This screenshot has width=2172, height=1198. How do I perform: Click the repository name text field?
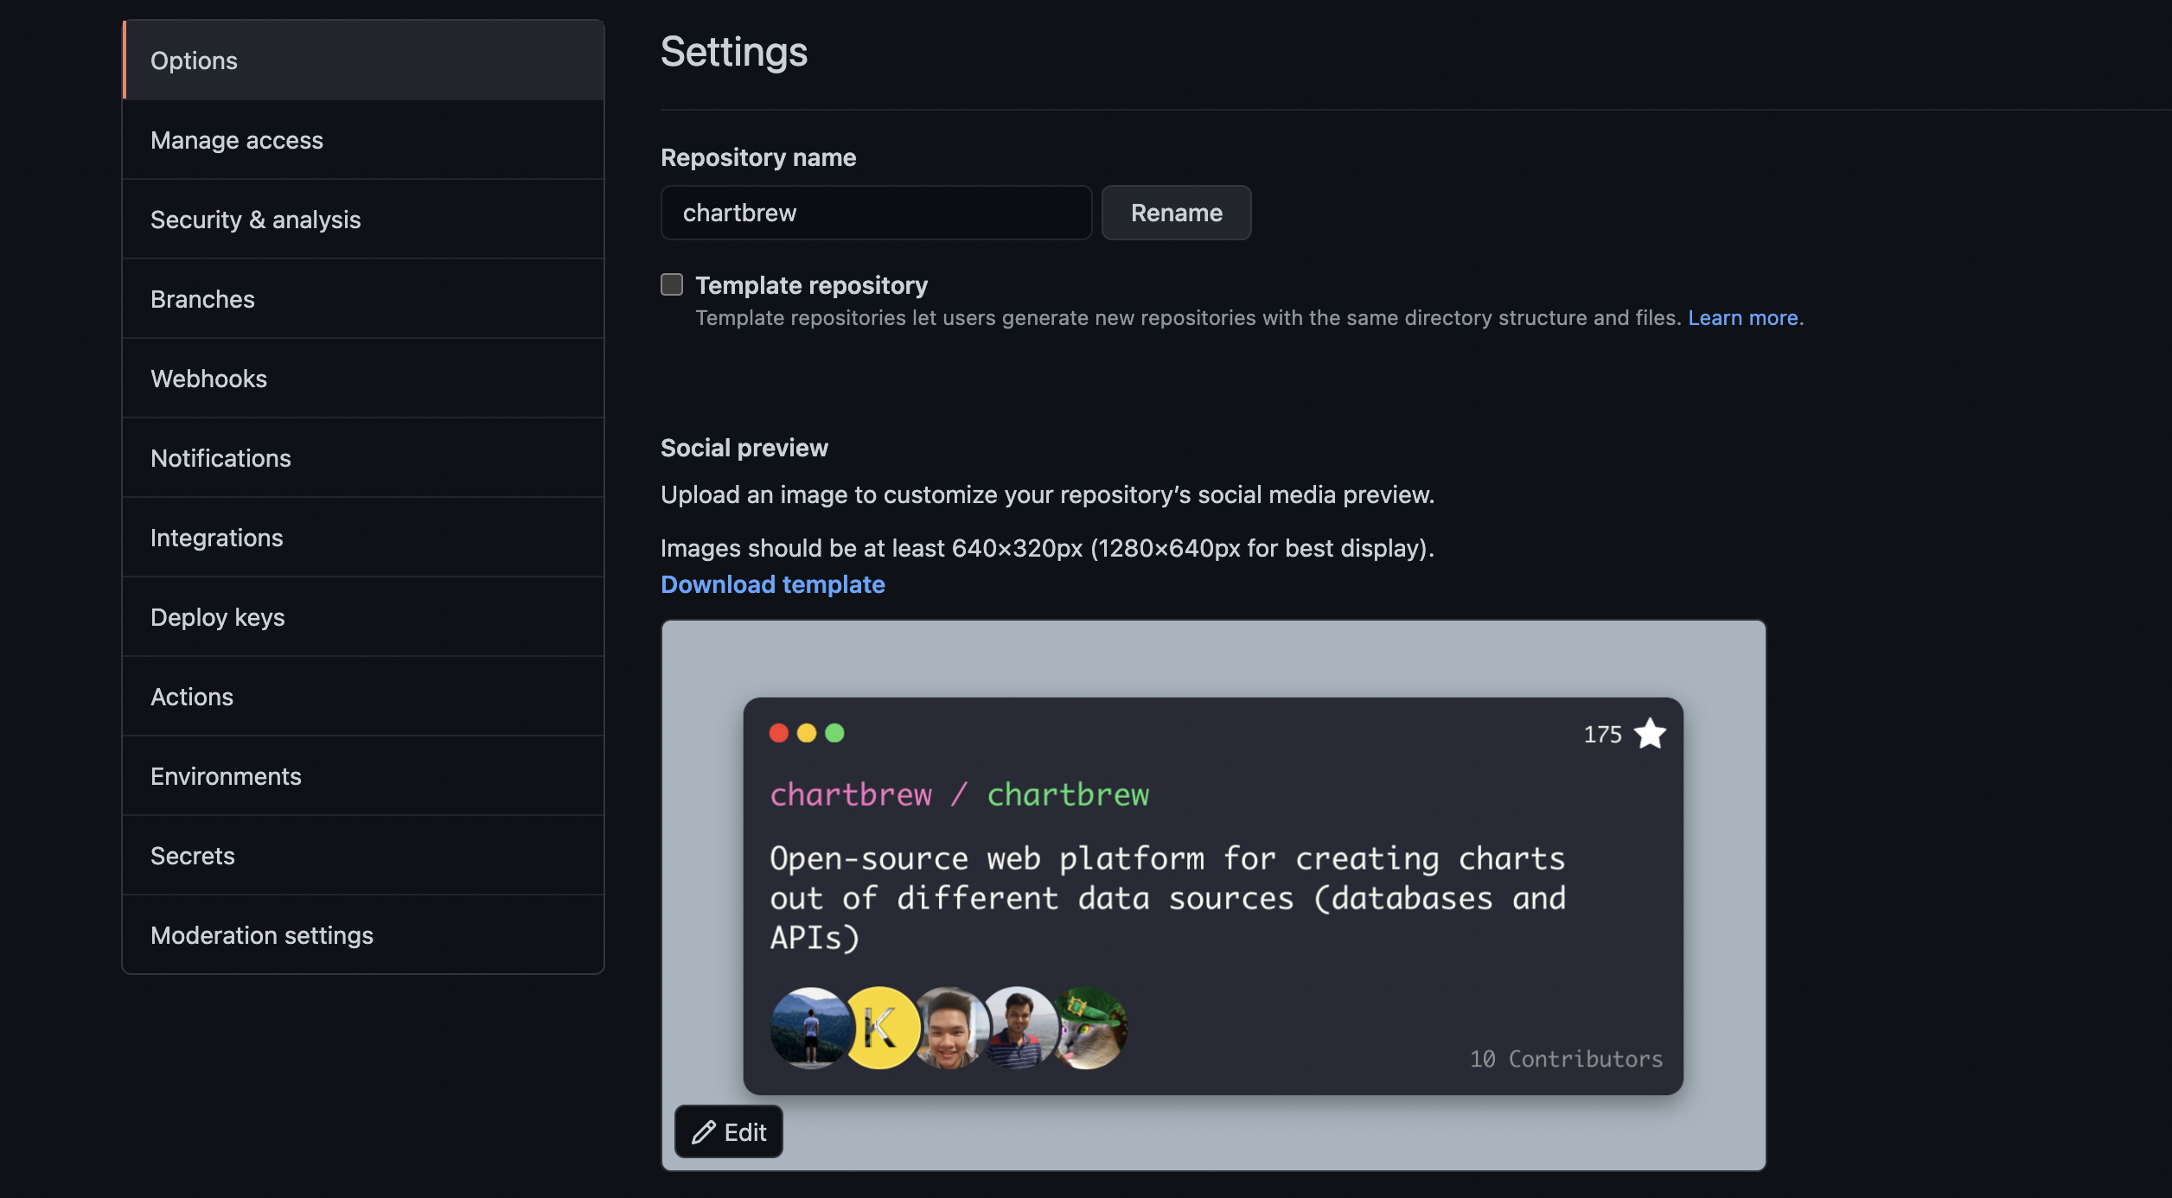coord(875,213)
